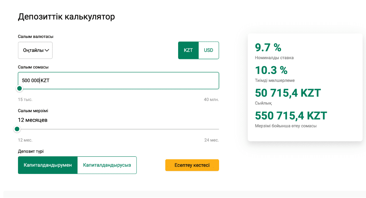Click the Депозиттік калькулятор heading

(x=66, y=17)
